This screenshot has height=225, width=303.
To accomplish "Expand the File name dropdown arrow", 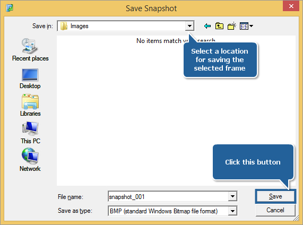I will [232, 196].
